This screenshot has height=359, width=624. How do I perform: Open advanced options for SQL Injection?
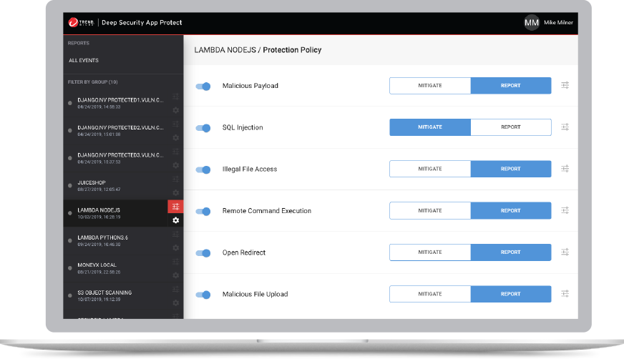tap(565, 127)
